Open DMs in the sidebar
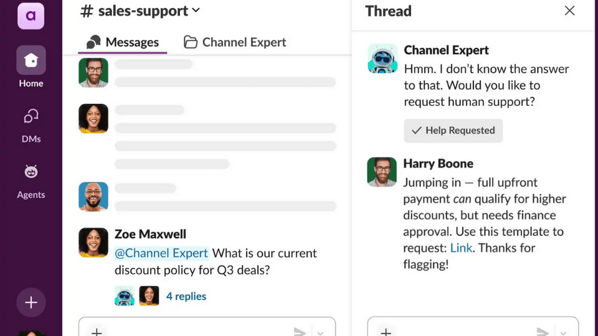Screen dimensions: 598x336 click(x=31, y=124)
